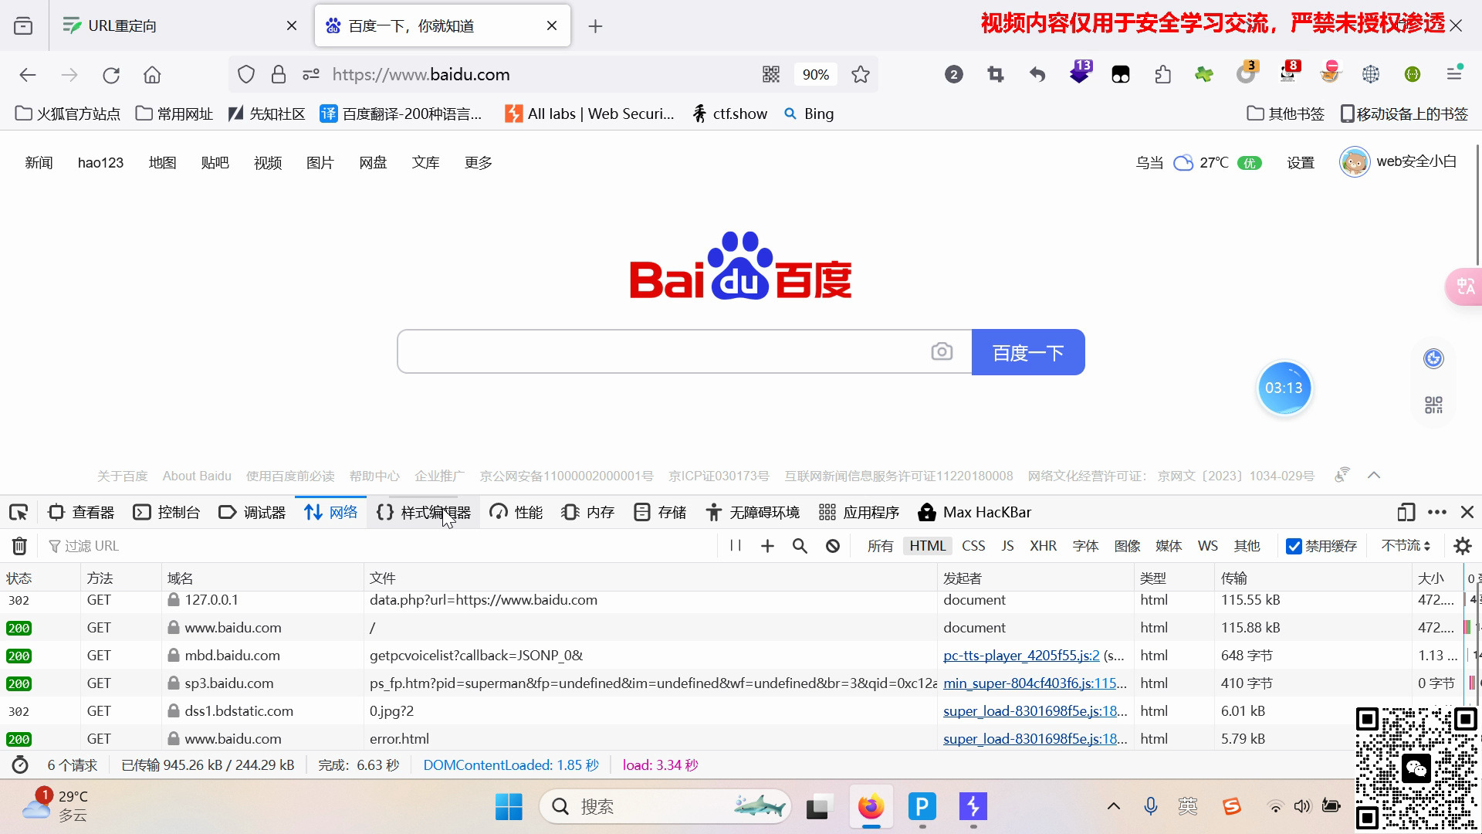Reload the page with the refresh icon

[111, 75]
